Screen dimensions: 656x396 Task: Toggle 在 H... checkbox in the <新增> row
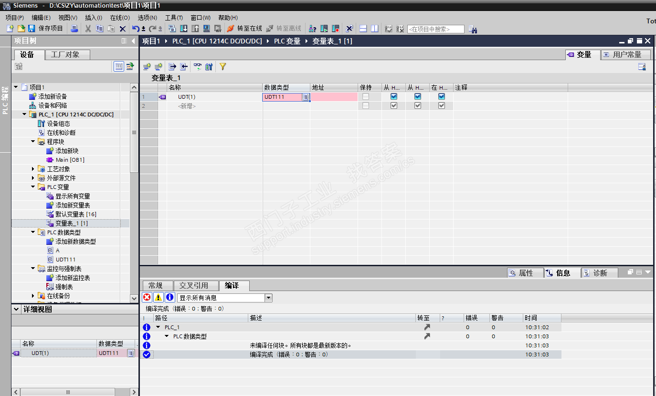tap(442, 106)
